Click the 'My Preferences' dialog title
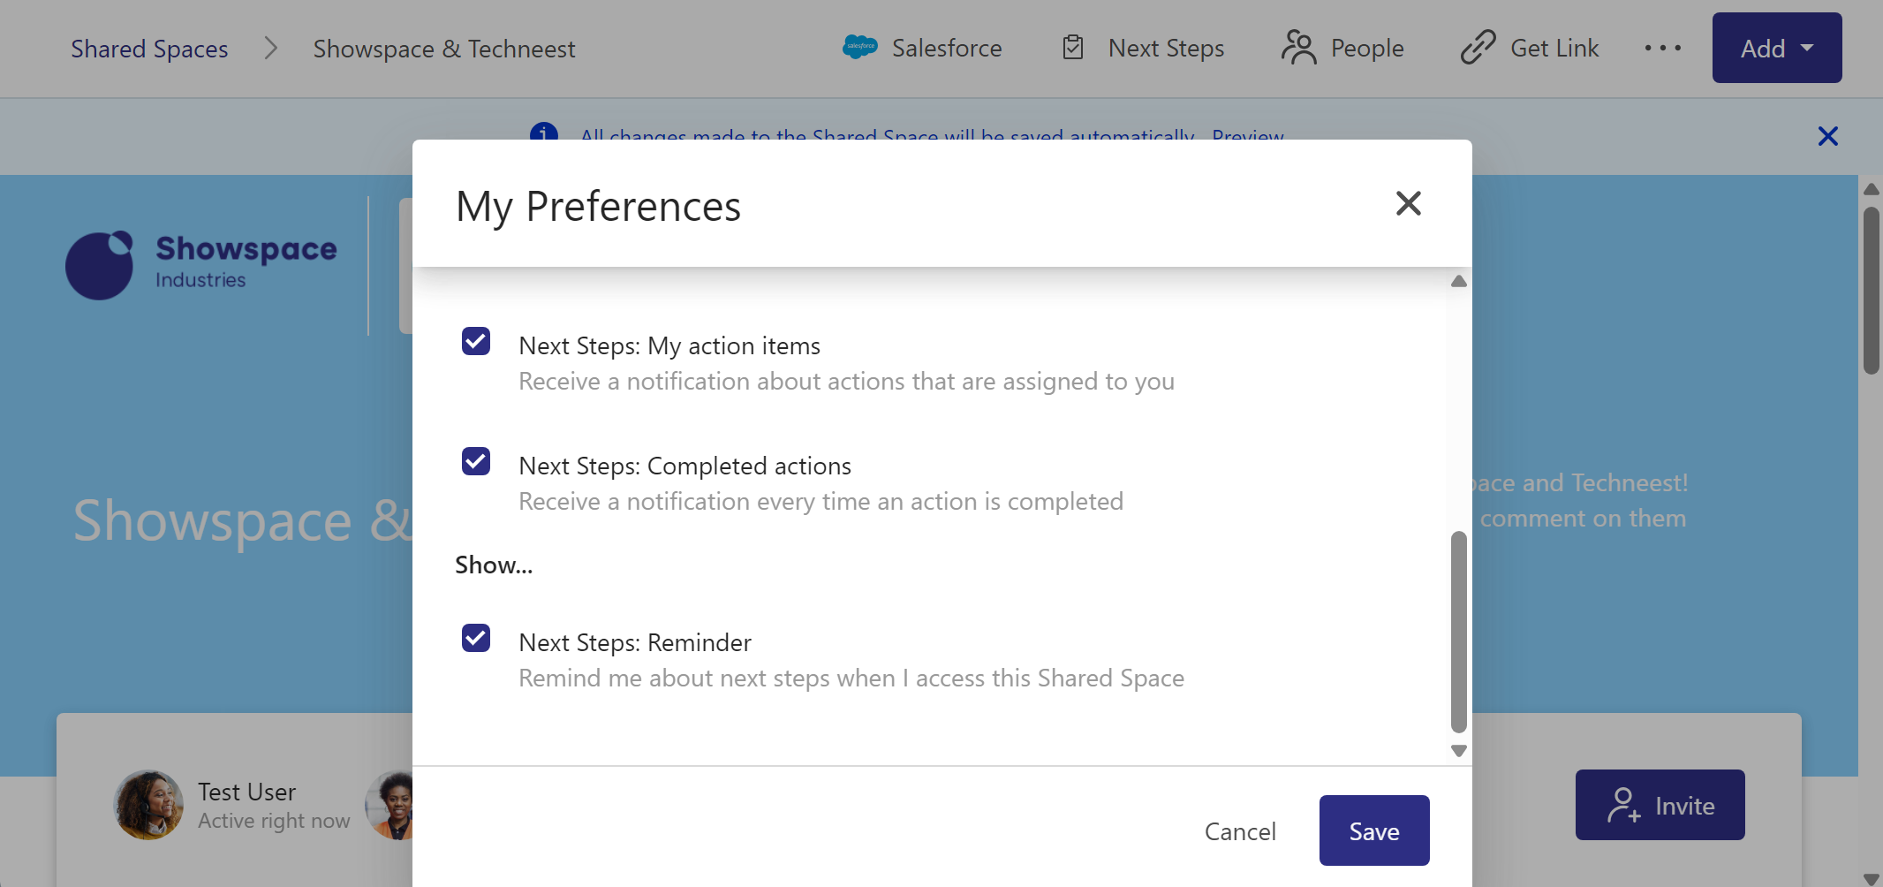The image size is (1883, 887). click(598, 207)
